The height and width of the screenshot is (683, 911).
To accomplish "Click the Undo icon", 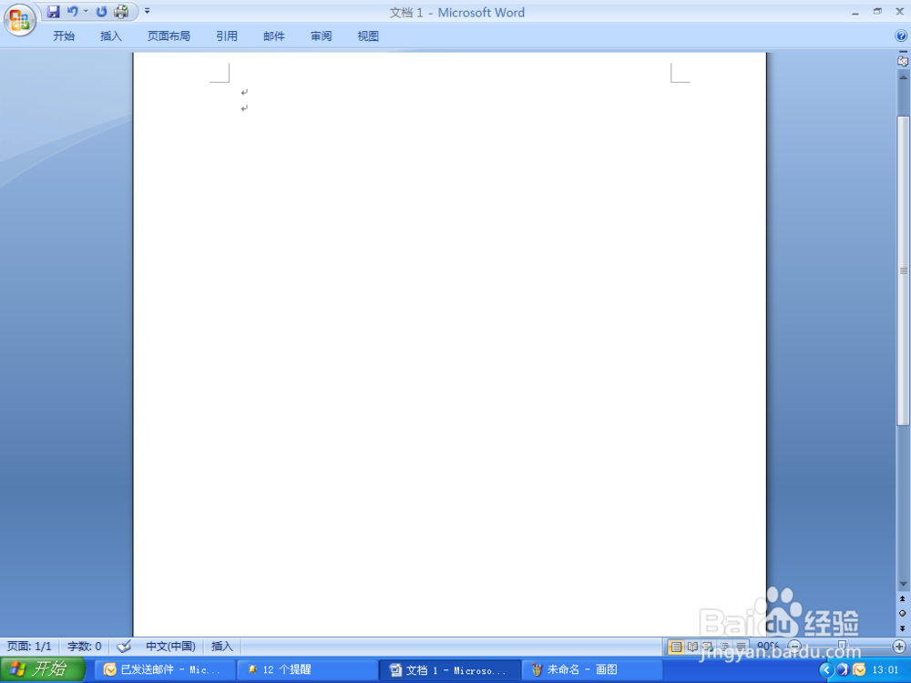I will pos(73,11).
